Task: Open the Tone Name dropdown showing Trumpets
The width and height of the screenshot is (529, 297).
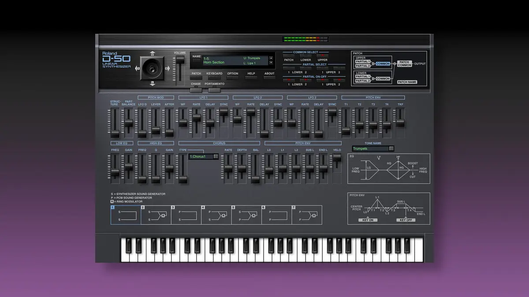Action: click(373, 149)
